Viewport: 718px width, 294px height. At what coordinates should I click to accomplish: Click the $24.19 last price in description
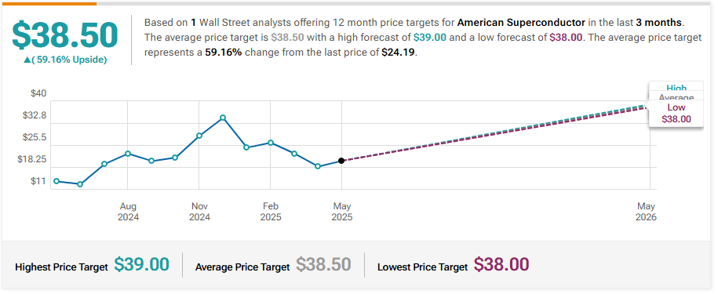pyautogui.click(x=399, y=53)
